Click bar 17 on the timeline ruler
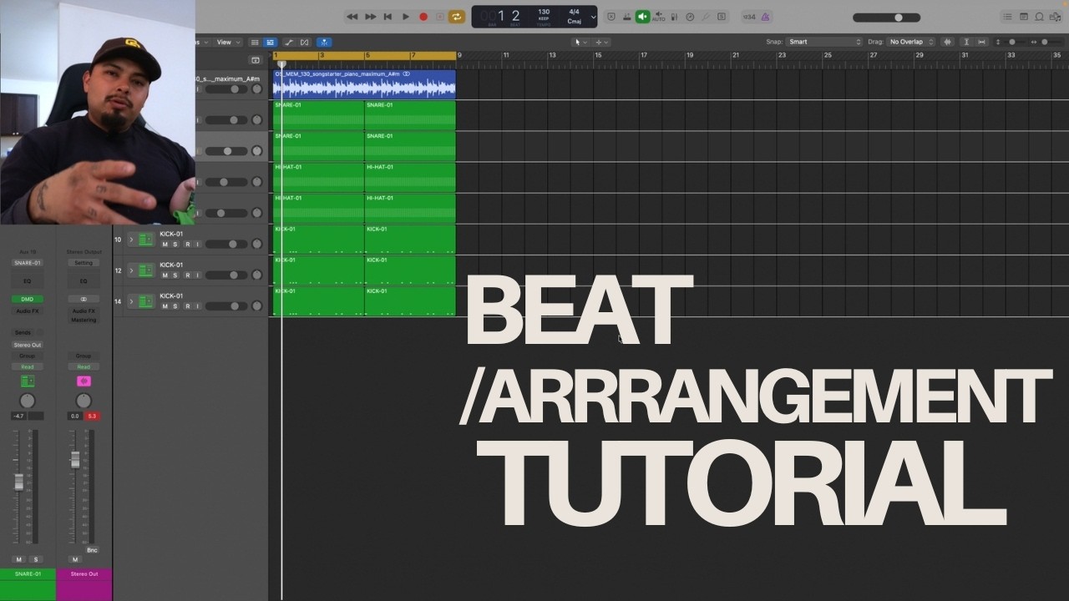1069x601 pixels. pyautogui.click(x=643, y=56)
